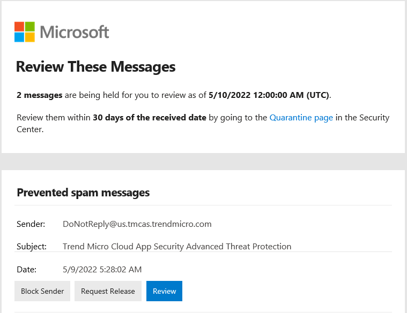Click the Microsoft four-square logo icon
The width and height of the screenshot is (407, 313).
pyautogui.click(x=25, y=32)
